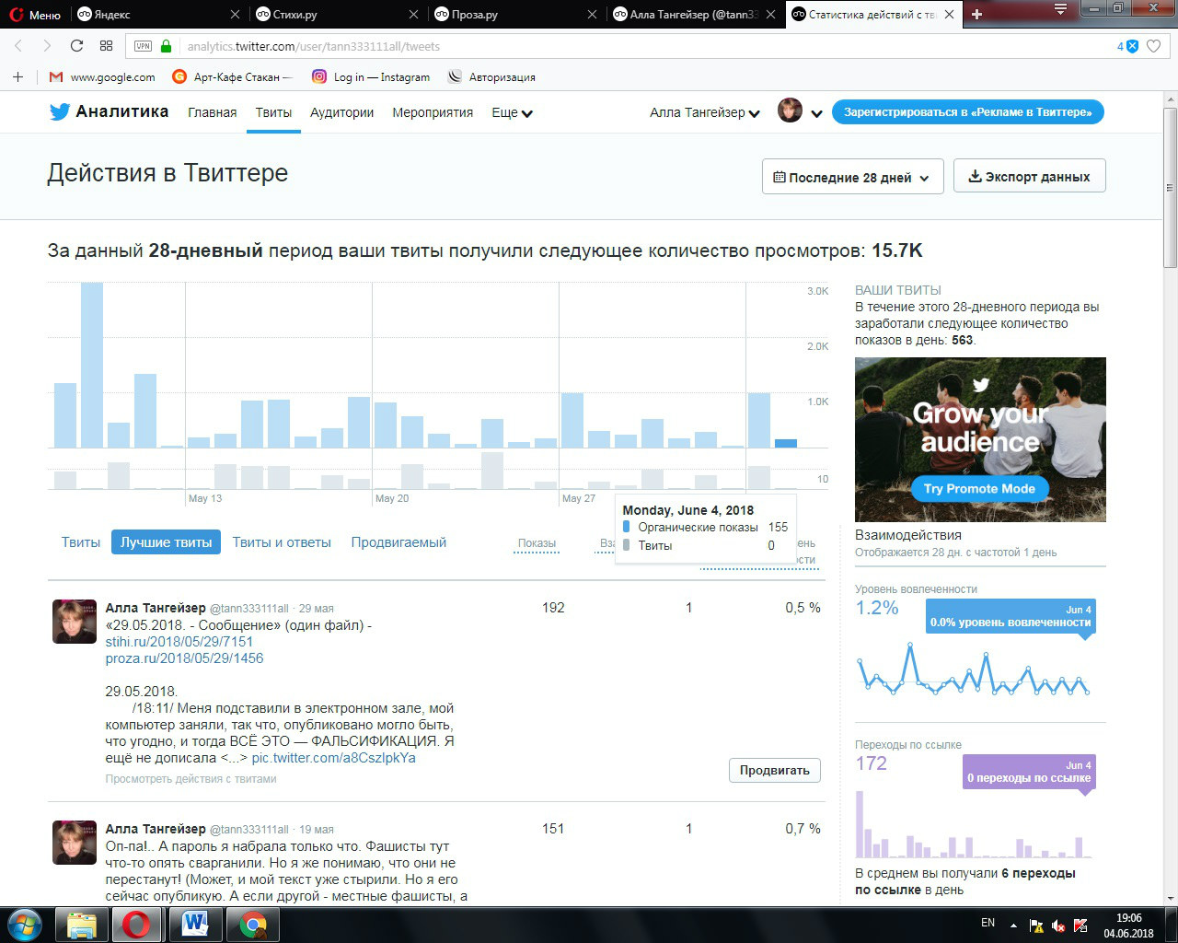Open the Последние 28 дней date dropdown

coord(853,177)
